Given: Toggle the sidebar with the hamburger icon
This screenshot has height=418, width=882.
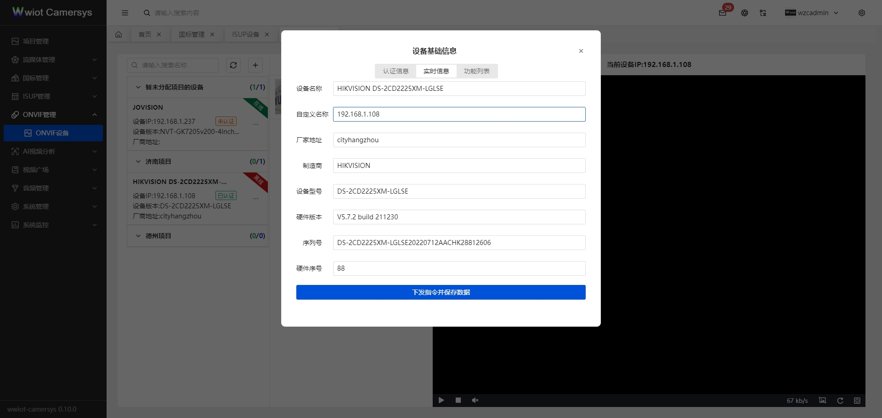Looking at the screenshot, I should click(x=125, y=13).
